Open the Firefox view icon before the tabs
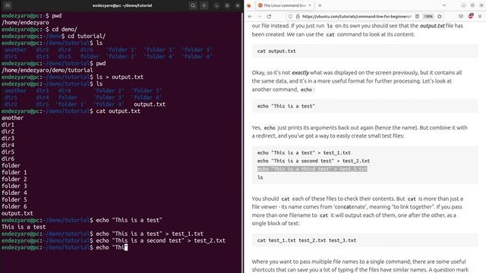The image size is (486, 273). click(x=249, y=5)
